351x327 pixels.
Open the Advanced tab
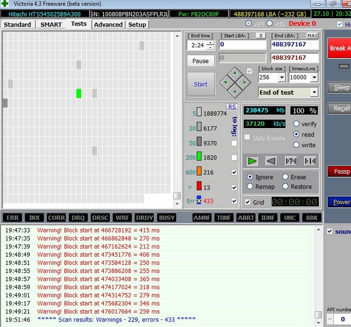[x=108, y=24]
